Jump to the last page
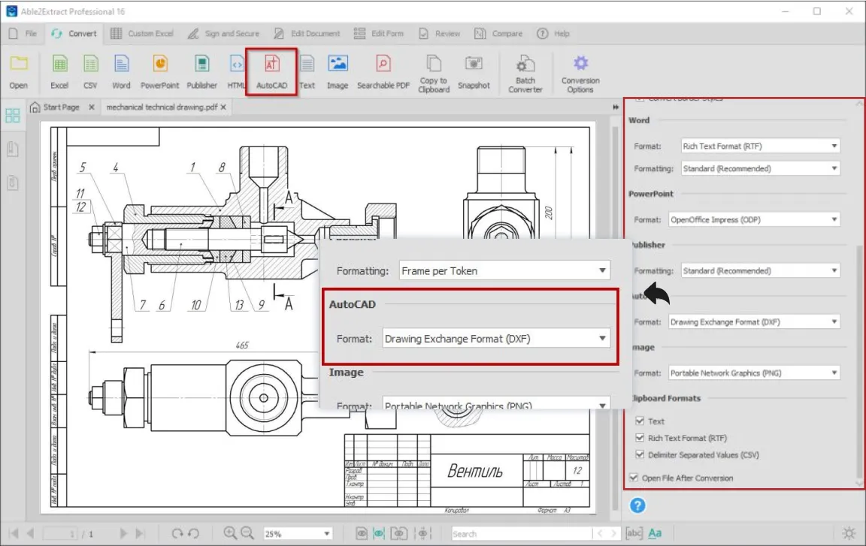This screenshot has height=546, width=866. point(140,533)
